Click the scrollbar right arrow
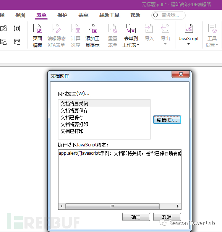The height and width of the screenshot is (232, 222). tap(178, 206)
